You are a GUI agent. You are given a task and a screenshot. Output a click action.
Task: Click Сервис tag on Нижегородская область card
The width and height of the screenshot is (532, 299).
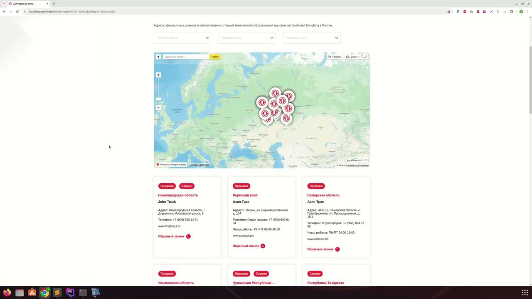(x=187, y=186)
